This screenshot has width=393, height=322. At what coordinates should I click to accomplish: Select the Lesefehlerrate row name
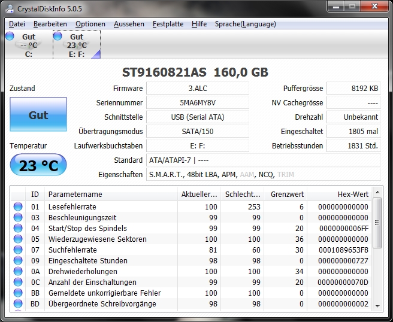[x=72, y=207]
